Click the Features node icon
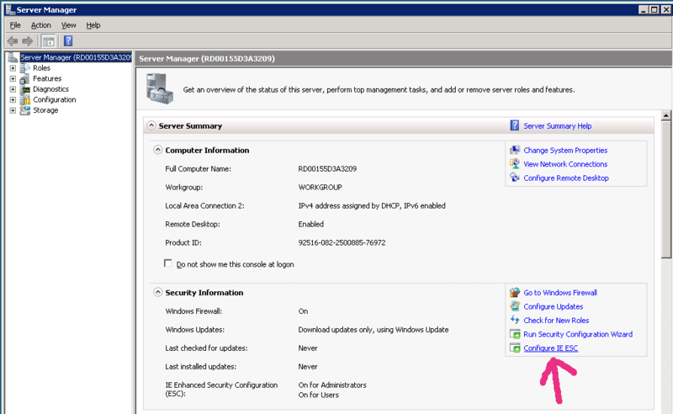The height and width of the screenshot is (414, 673). (25, 78)
